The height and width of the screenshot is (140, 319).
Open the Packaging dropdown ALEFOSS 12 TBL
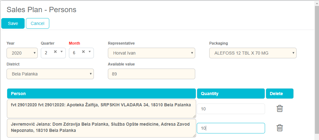(x=253, y=53)
